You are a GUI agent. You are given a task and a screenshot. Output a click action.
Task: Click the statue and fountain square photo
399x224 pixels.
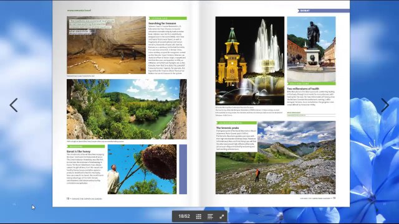[311, 50]
